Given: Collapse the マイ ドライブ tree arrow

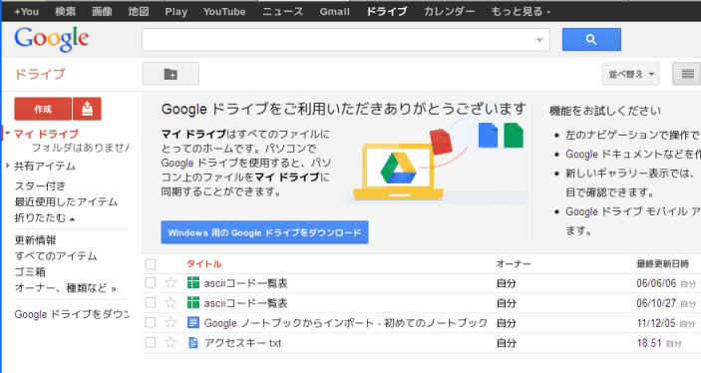Looking at the screenshot, I should pyautogui.click(x=8, y=134).
